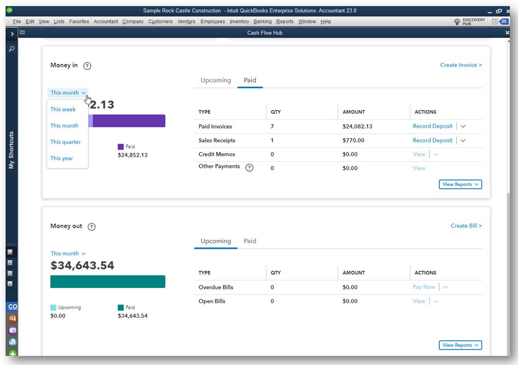Click the CO icon in the sidebar
Screen dimensions: 518x365
pyautogui.click(x=12, y=306)
